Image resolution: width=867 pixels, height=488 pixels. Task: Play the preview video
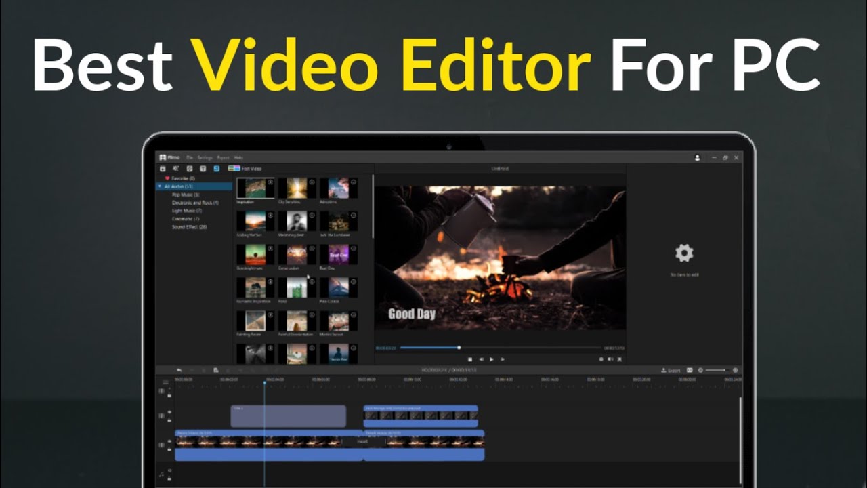click(492, 359)
